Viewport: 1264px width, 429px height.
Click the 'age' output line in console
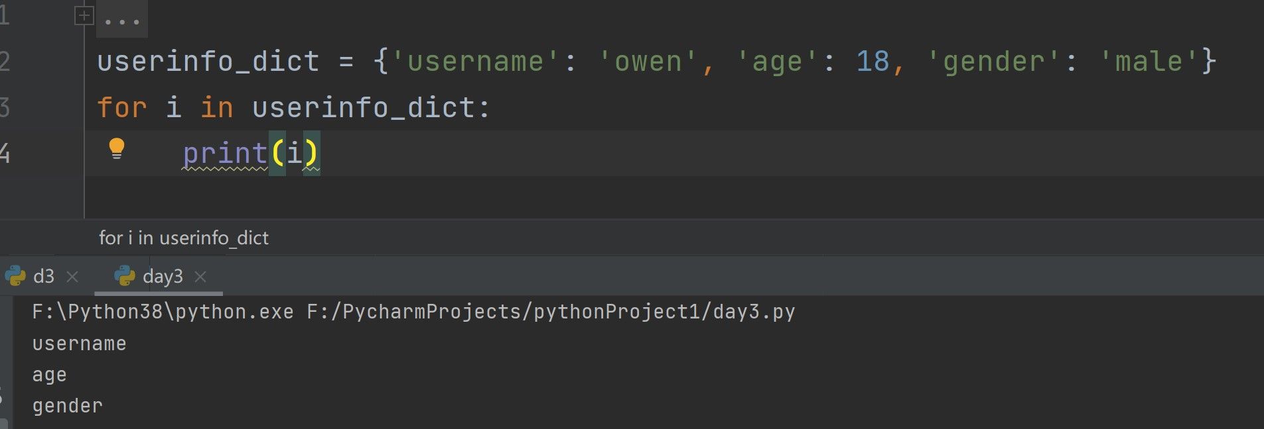point(50,375)
